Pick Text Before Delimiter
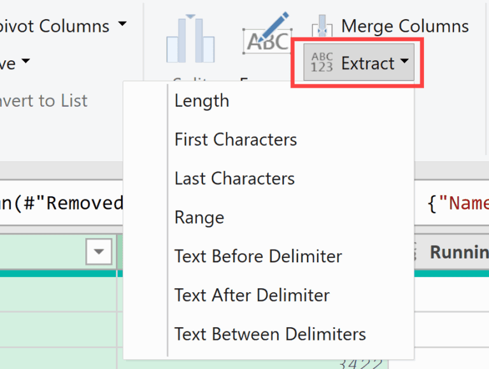Screen dimensions: 489x369 click(259, 256)
